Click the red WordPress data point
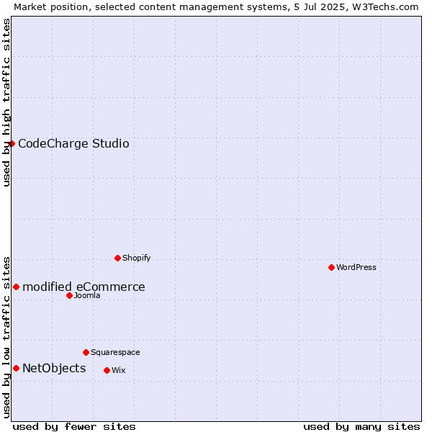Viewport: 432px width, 432px height. (331, 268)
